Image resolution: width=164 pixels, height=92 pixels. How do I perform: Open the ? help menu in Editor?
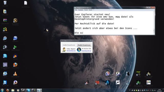(x=94, y=10)
